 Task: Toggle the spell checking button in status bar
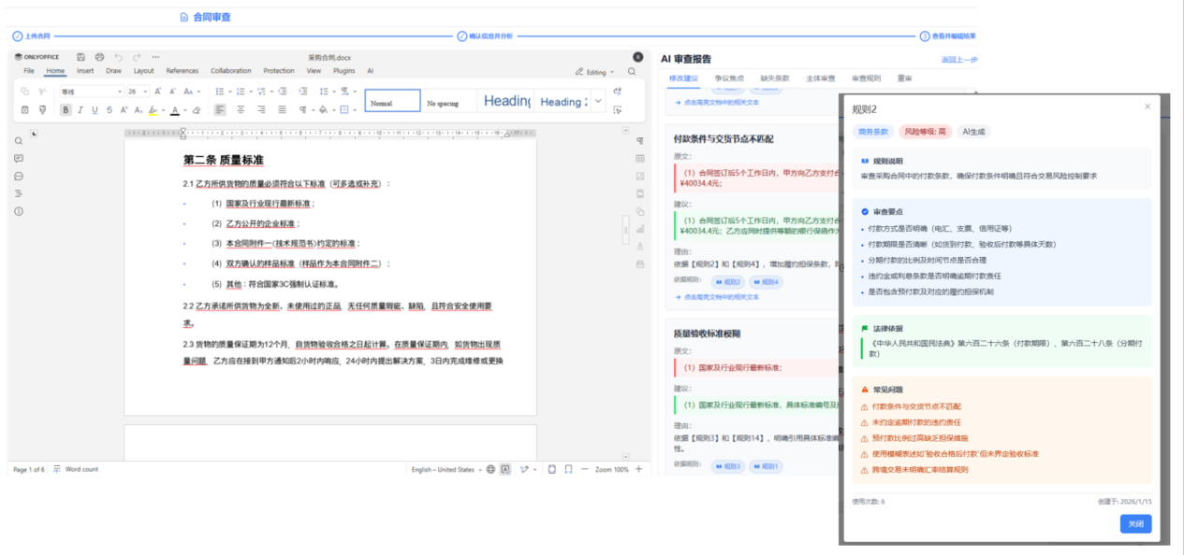pos(505,469)
